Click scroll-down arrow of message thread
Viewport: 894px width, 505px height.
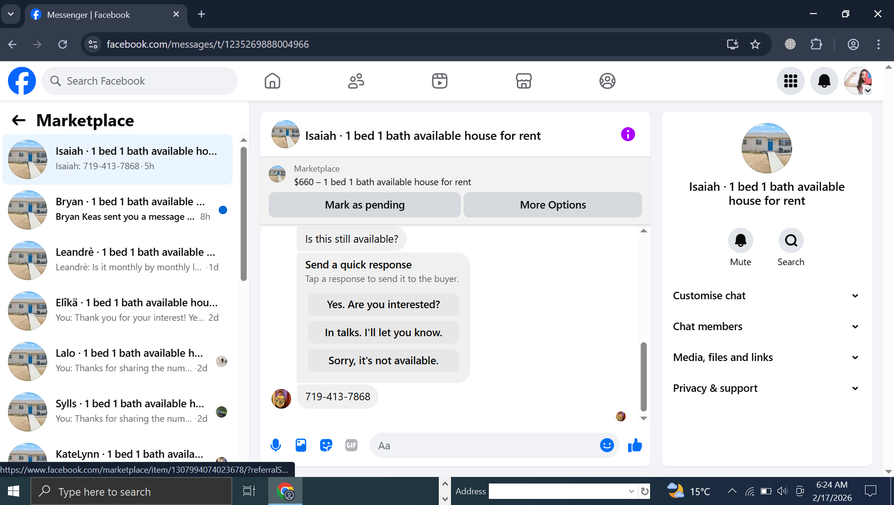[x=644, y=418]
